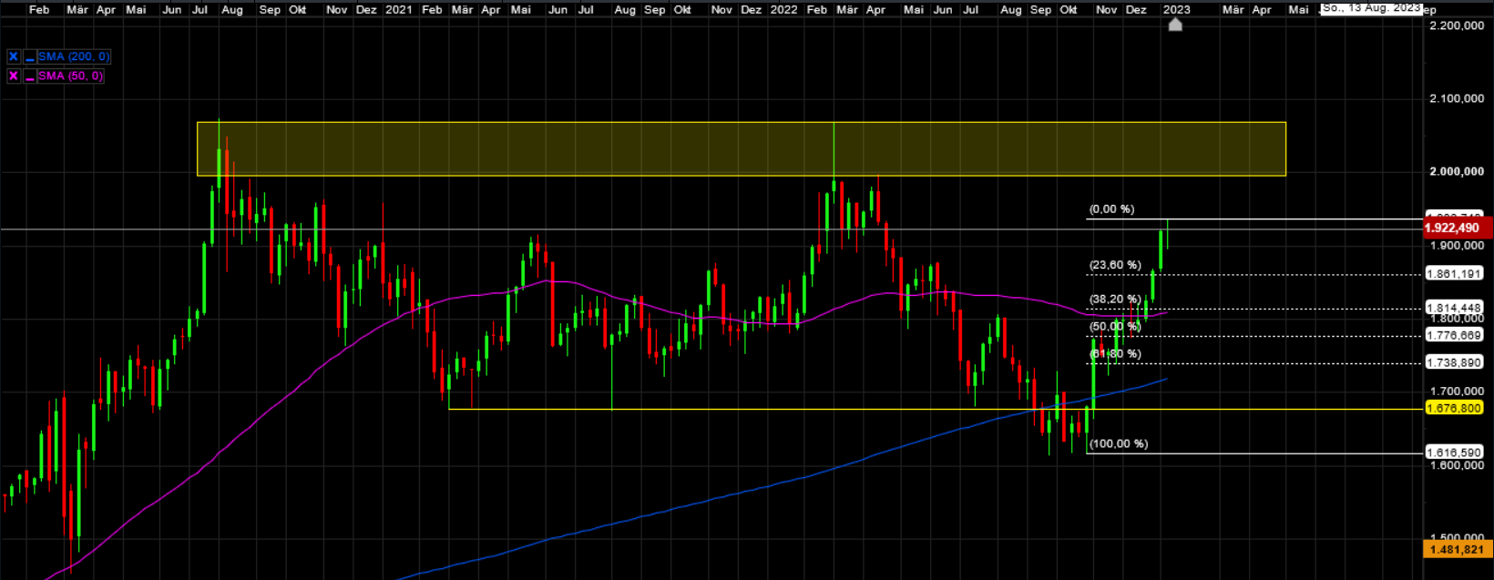Click the 2022 year label on time axis
Image resolution: width=1494 pixels, height=580 pixels.
784,10
